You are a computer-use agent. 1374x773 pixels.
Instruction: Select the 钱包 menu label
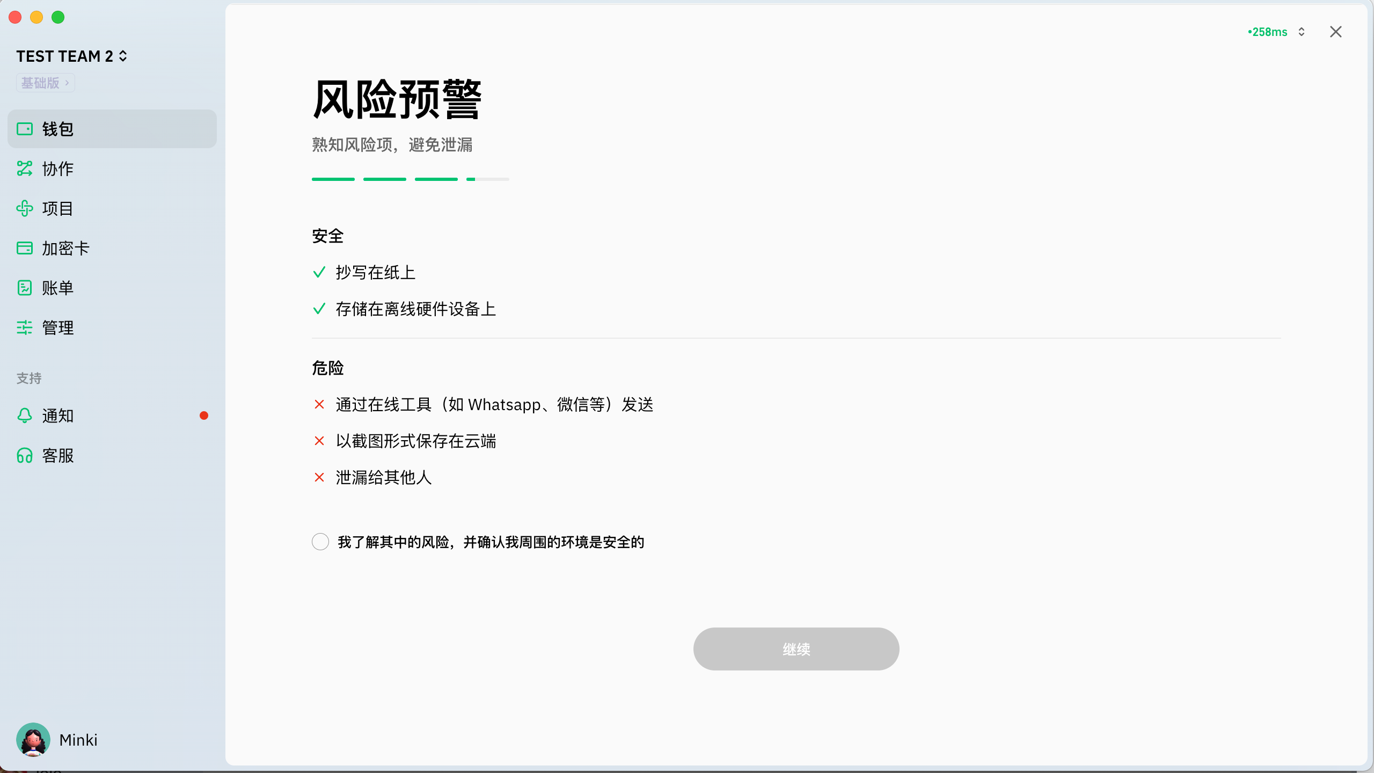(x=58, y=129)
